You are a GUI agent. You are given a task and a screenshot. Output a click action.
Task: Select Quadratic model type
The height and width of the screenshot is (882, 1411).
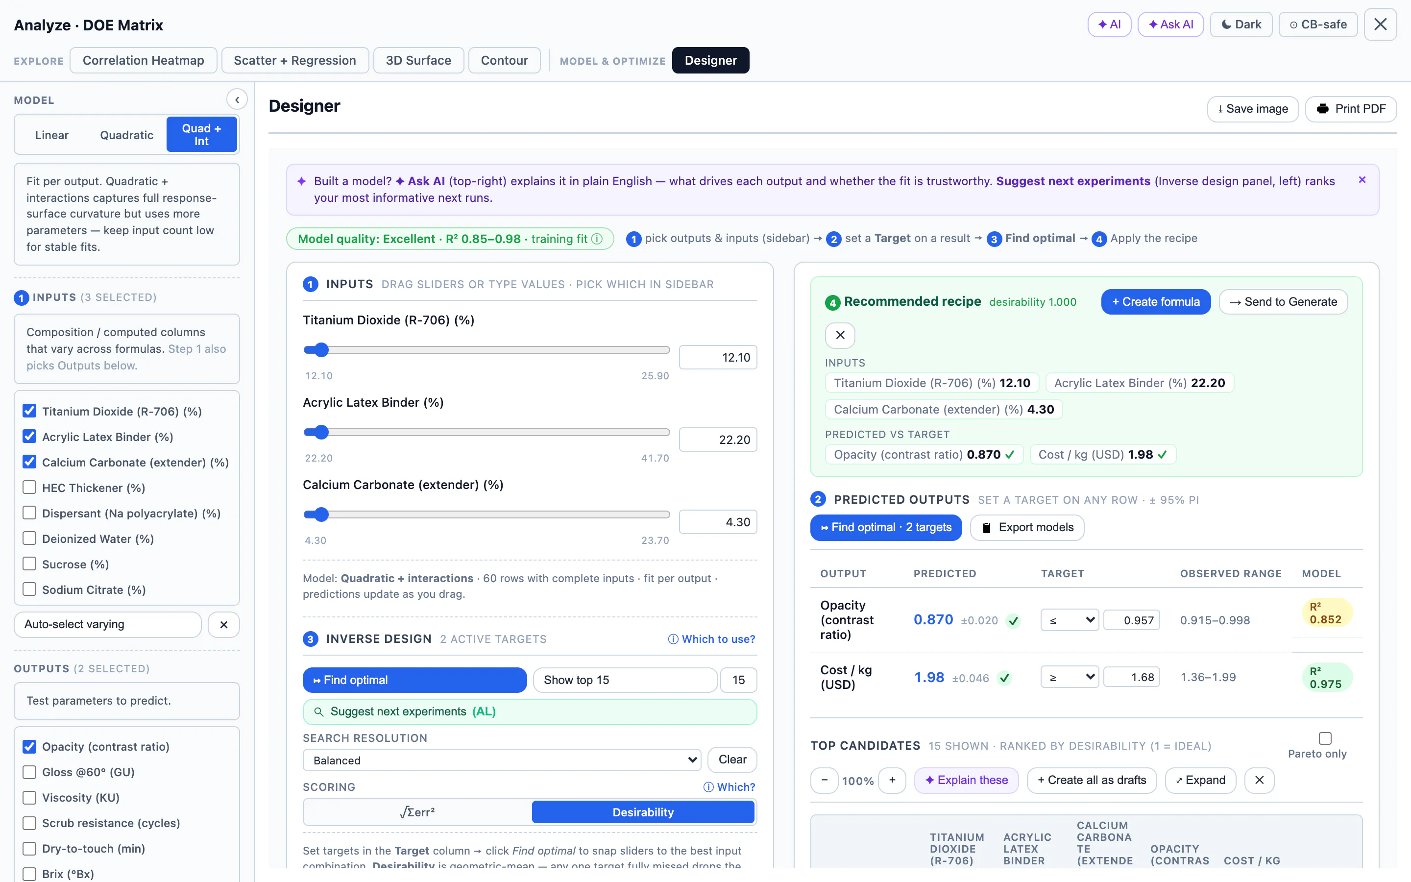click(126, 135)
